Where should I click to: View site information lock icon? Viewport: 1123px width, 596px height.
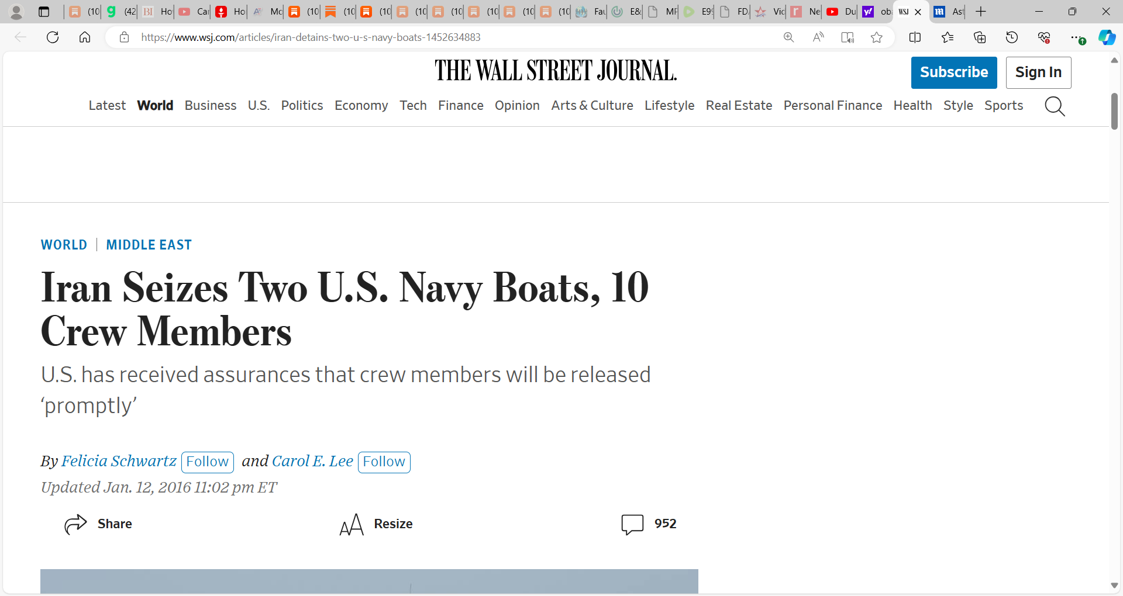click(124, 37)
